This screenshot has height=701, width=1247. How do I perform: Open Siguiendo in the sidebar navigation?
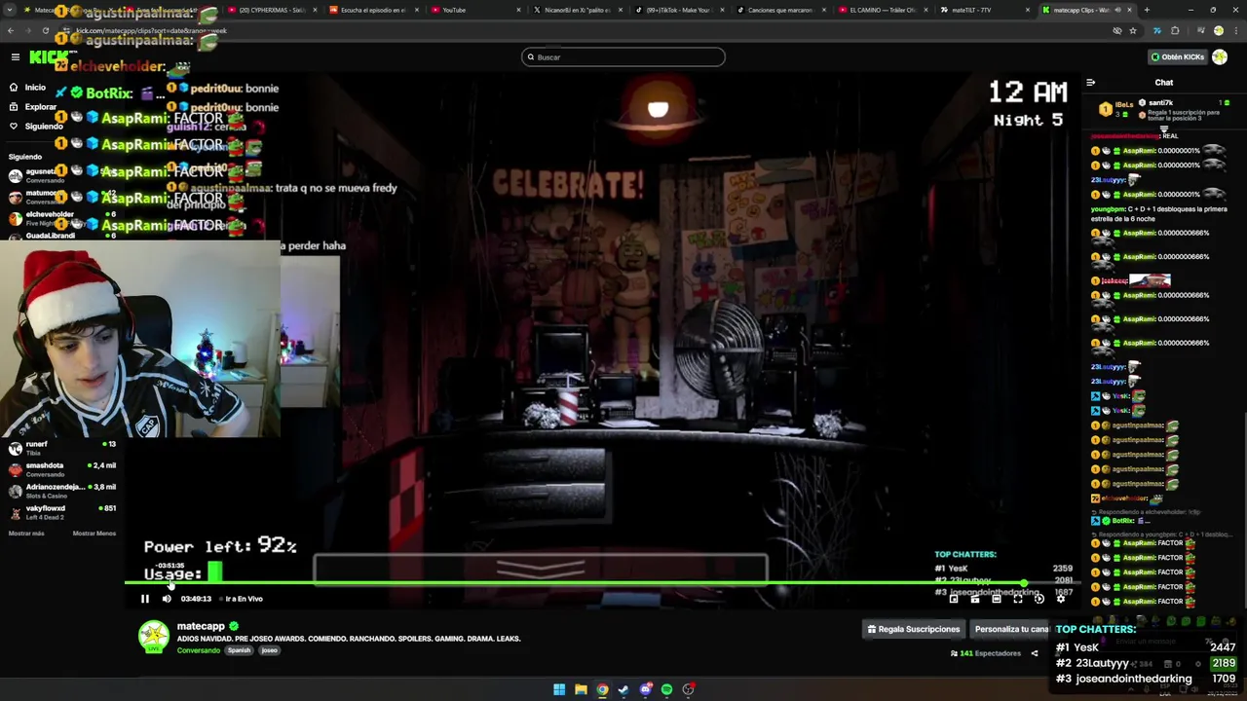click(44, 126)
